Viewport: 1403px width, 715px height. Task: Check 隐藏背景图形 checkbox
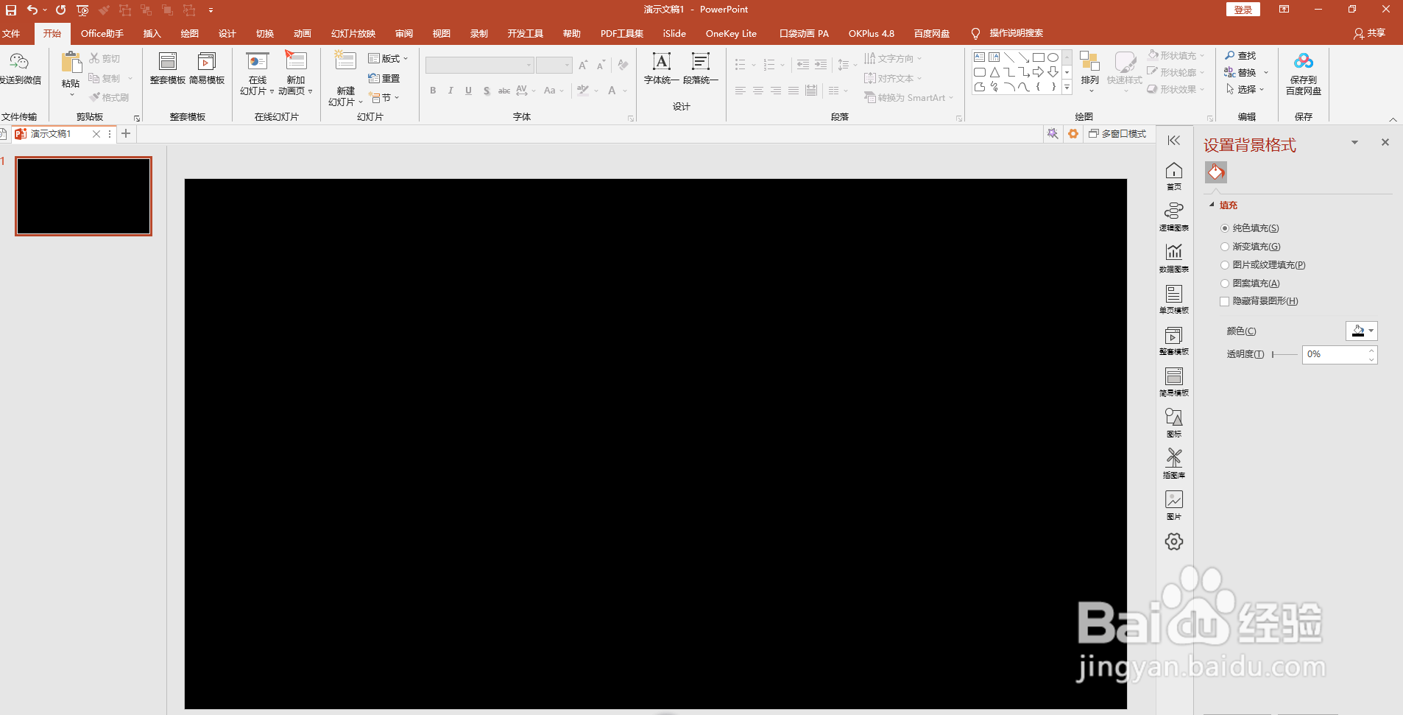click(x=1225, y=301)
